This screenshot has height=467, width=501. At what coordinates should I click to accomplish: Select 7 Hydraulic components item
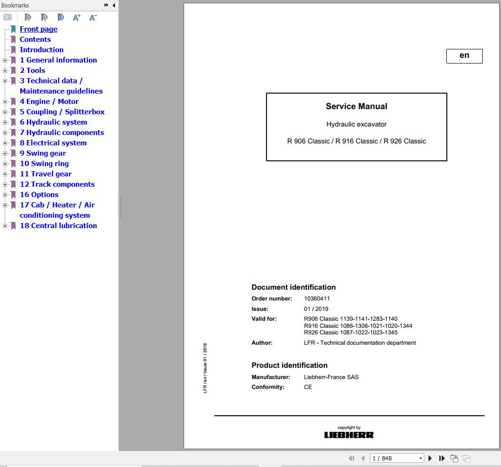click(x=62, y=133)
